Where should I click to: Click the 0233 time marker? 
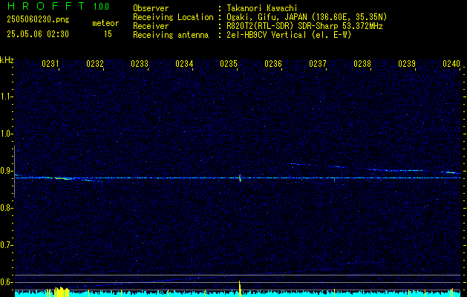tap(140, 64)
